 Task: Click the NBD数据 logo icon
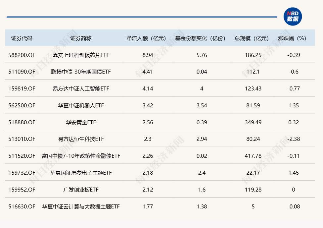tap(293, 17)
